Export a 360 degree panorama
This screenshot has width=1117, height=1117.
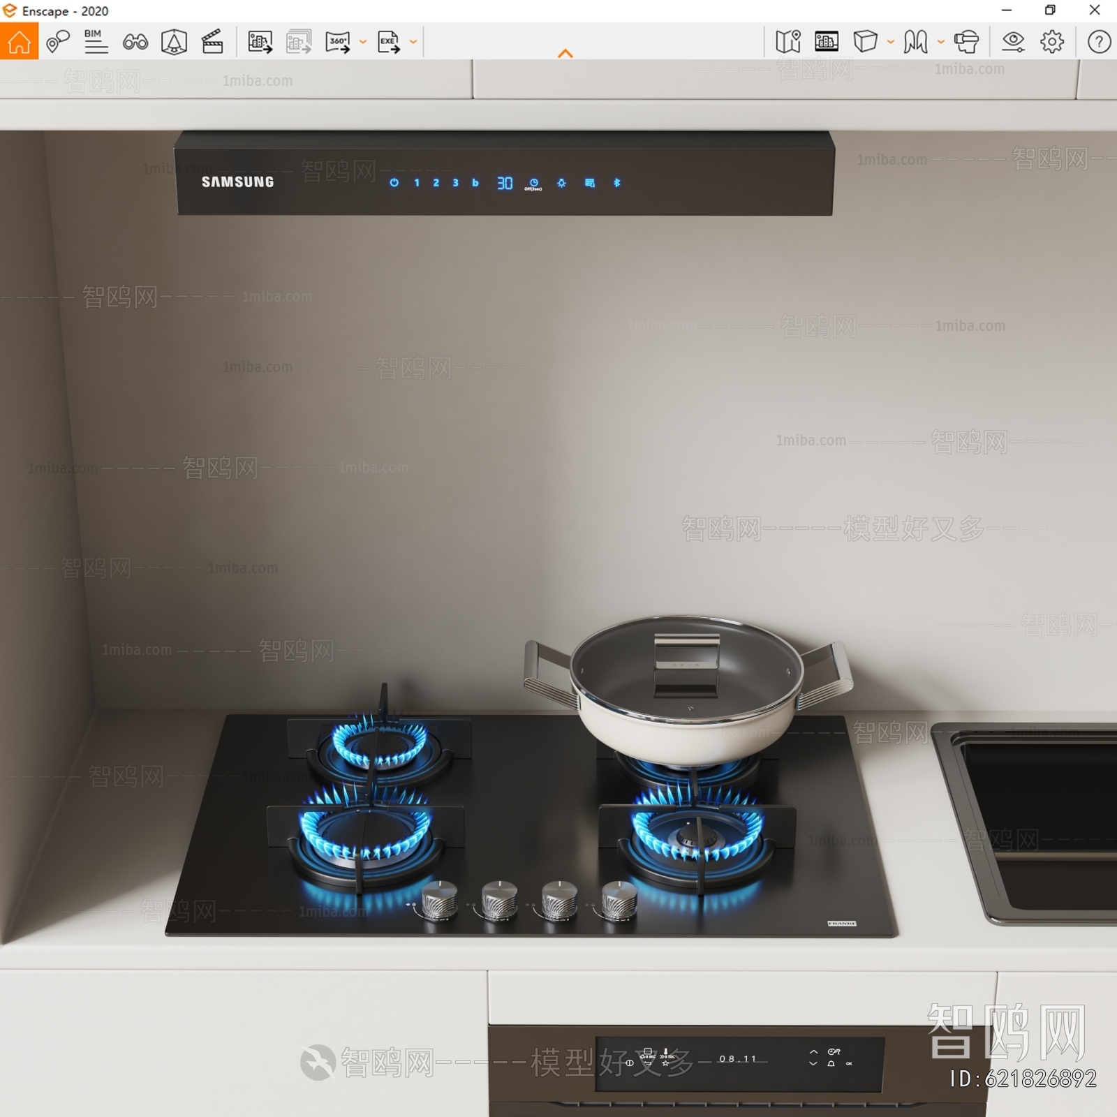(x=338, y=42)
